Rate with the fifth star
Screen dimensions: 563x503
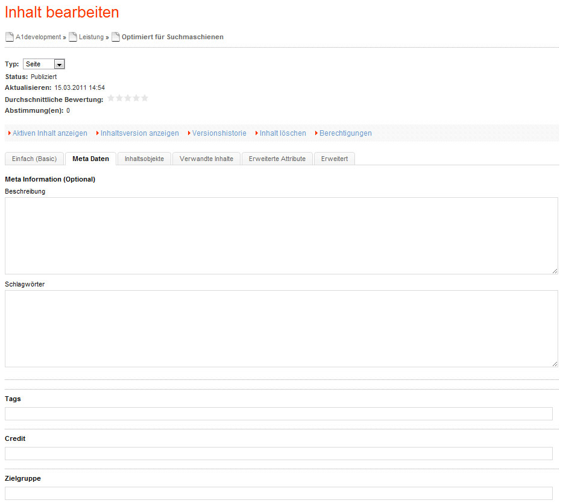point(145,98)
